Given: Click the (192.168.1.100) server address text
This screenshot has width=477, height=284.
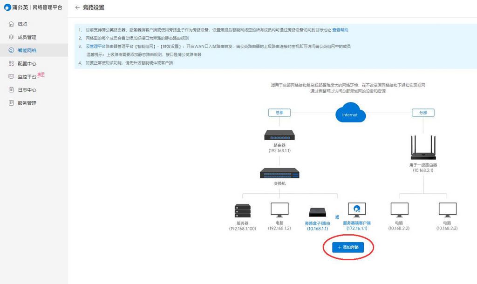Looking at the screenshot, I should click(x=242, y=229).
